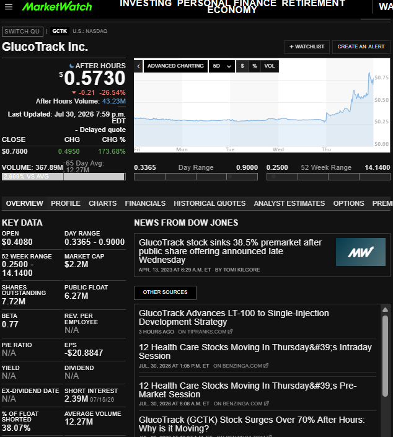The width and height of the screenshot is (393, 437).
Task: Open the Financials tab
Action: (x=145, y=203)
